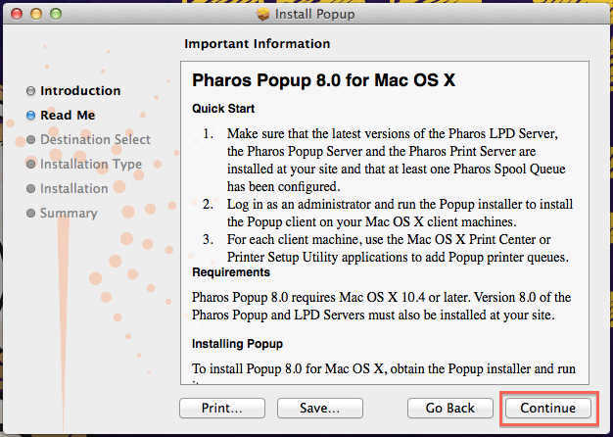Click the Continue button

547,408
